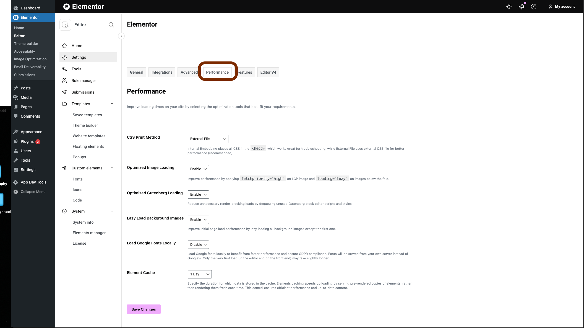Click the Save Changes button
The height and width of the screenshot is (328, 584).
(x=144, y=309)
